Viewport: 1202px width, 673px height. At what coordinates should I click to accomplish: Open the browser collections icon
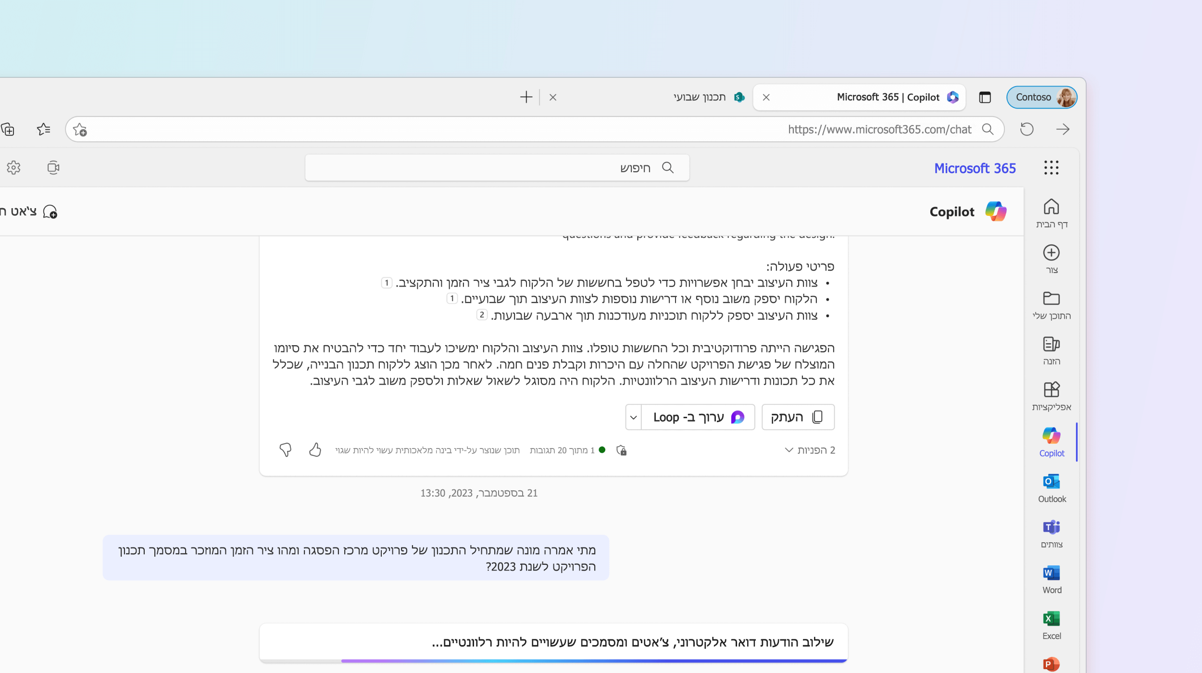coord(8,129)
